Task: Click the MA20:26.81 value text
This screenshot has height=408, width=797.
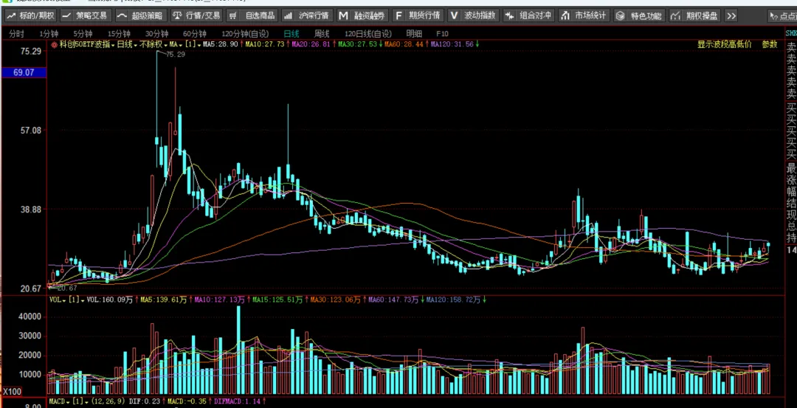Action: 311,45
